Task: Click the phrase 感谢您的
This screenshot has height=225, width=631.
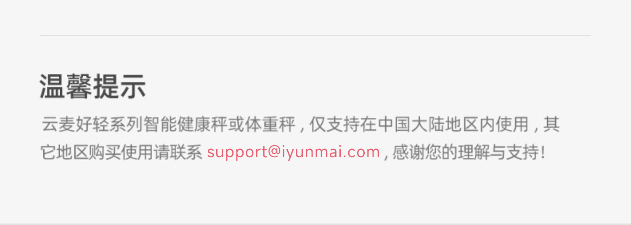Action: 425,153
